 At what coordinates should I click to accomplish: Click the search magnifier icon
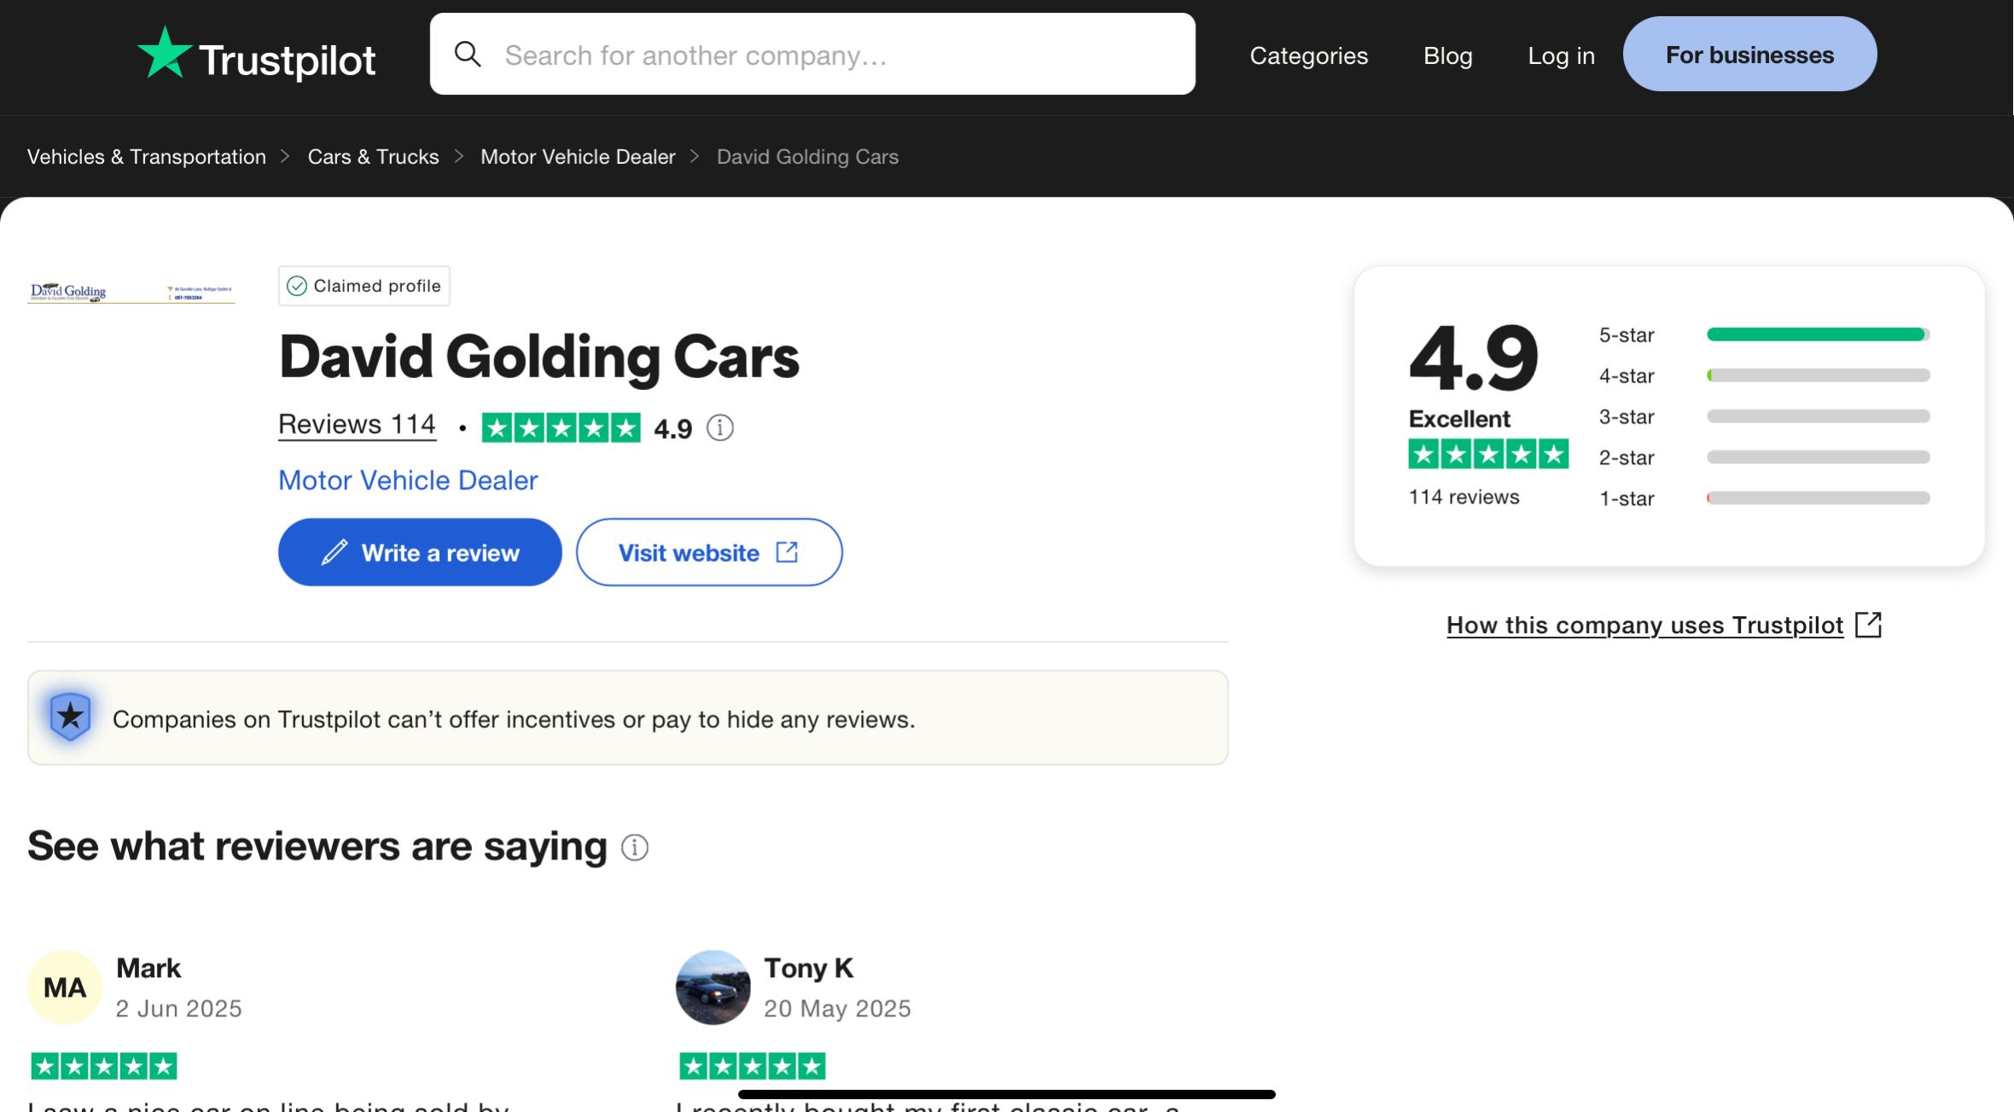tap(468, 55)
